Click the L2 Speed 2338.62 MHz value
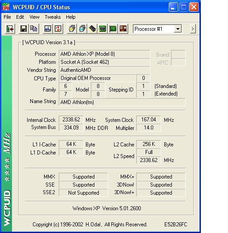The height and width of the screenshot is (233, 228). click(x=148, y=160)
